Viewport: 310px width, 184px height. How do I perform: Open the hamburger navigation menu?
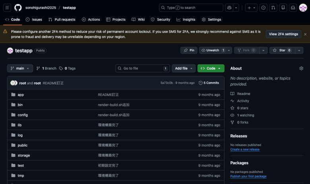[x=8, y=8]
